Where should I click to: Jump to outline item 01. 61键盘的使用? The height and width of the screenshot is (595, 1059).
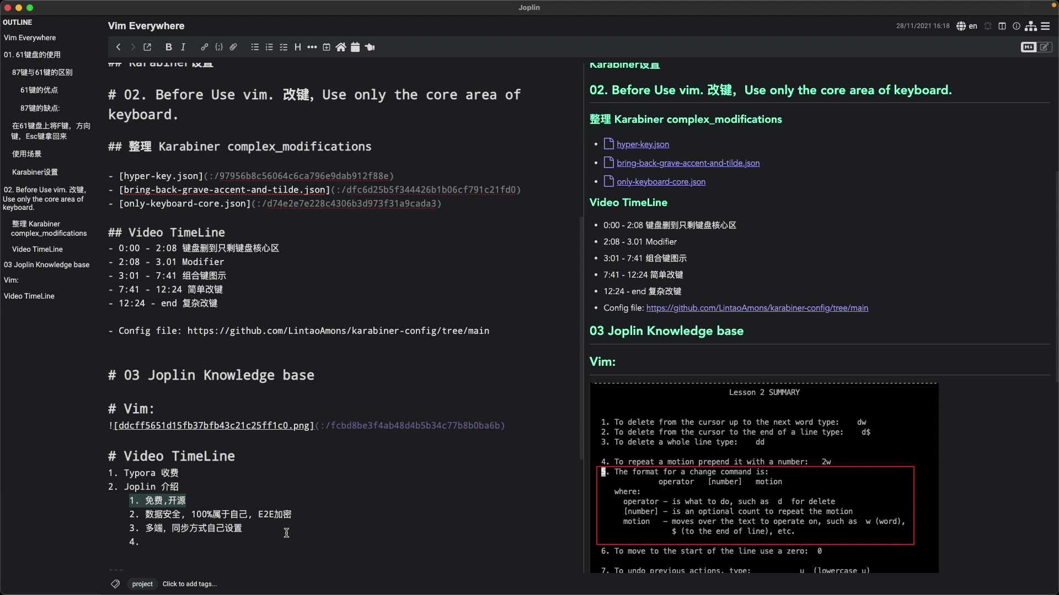tap(32, 55)
